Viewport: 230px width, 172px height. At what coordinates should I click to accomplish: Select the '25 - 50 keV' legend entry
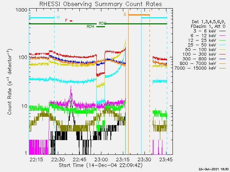tap(207, 45)
